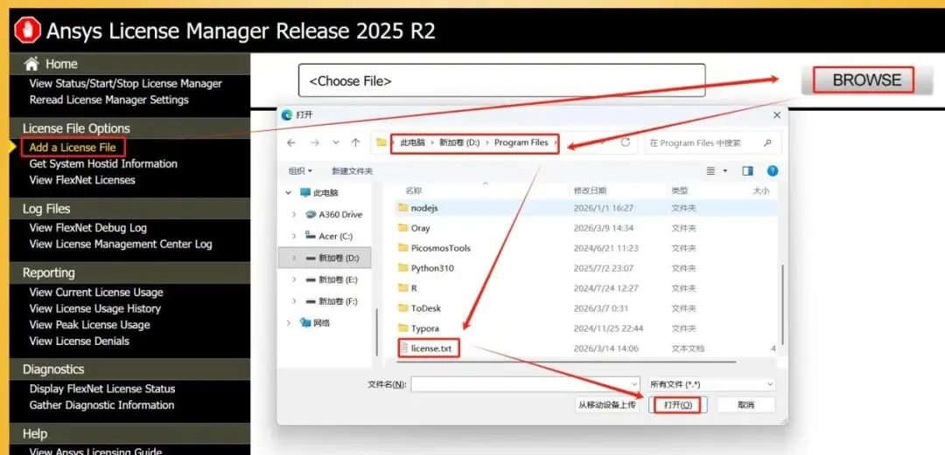Open Display FlexNet License Status
945x455 pixels.
102,389
